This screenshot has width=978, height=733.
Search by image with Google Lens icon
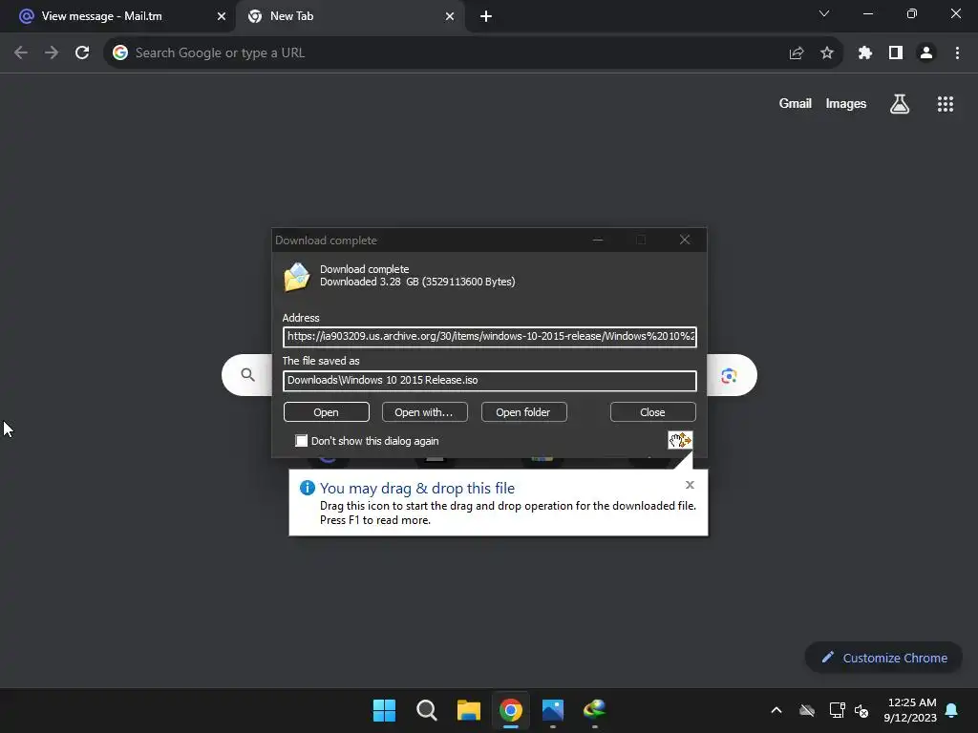pyautogui.click(x=729, y=376)
